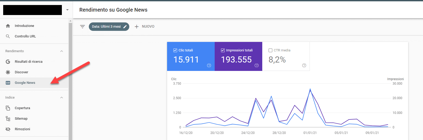The height and width of the screenshot is (140, 423).
Task: Click the Rendimento su Google News title
Action: click(x=113, y=10)
